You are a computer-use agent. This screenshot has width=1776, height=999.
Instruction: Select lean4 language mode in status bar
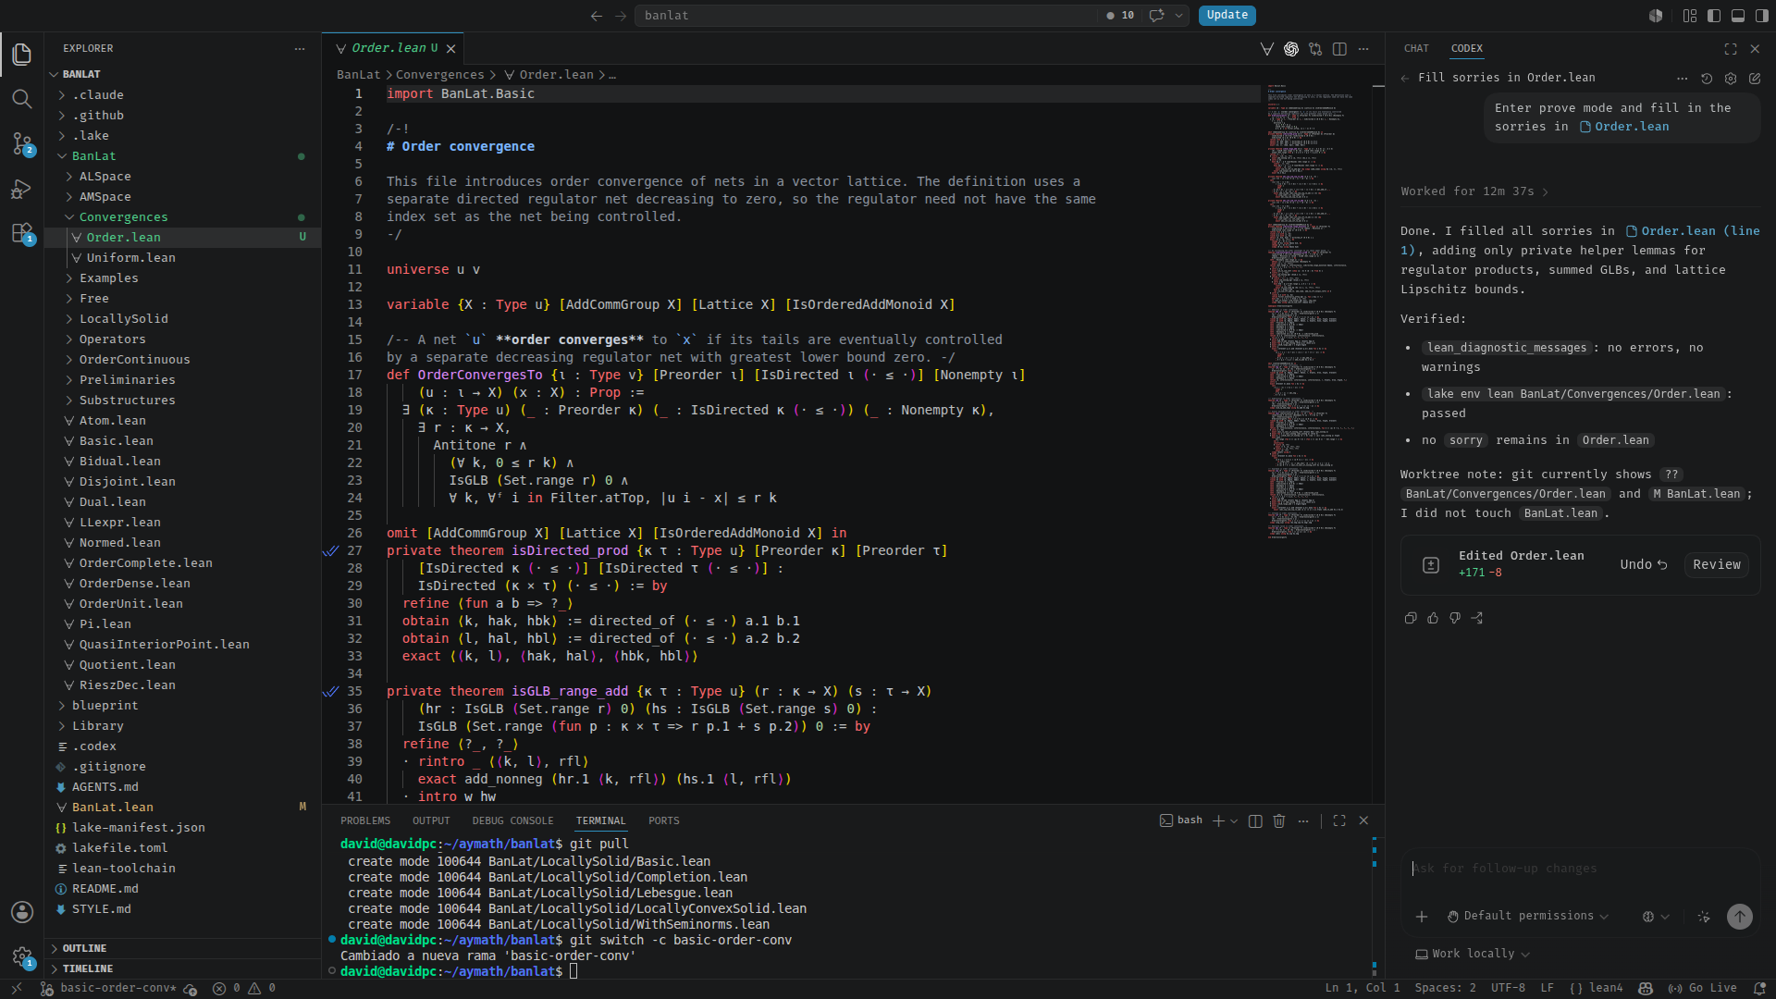point(1597,989)
